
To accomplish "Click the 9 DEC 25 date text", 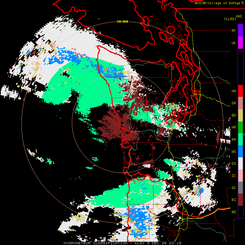I will click(157, 243).
